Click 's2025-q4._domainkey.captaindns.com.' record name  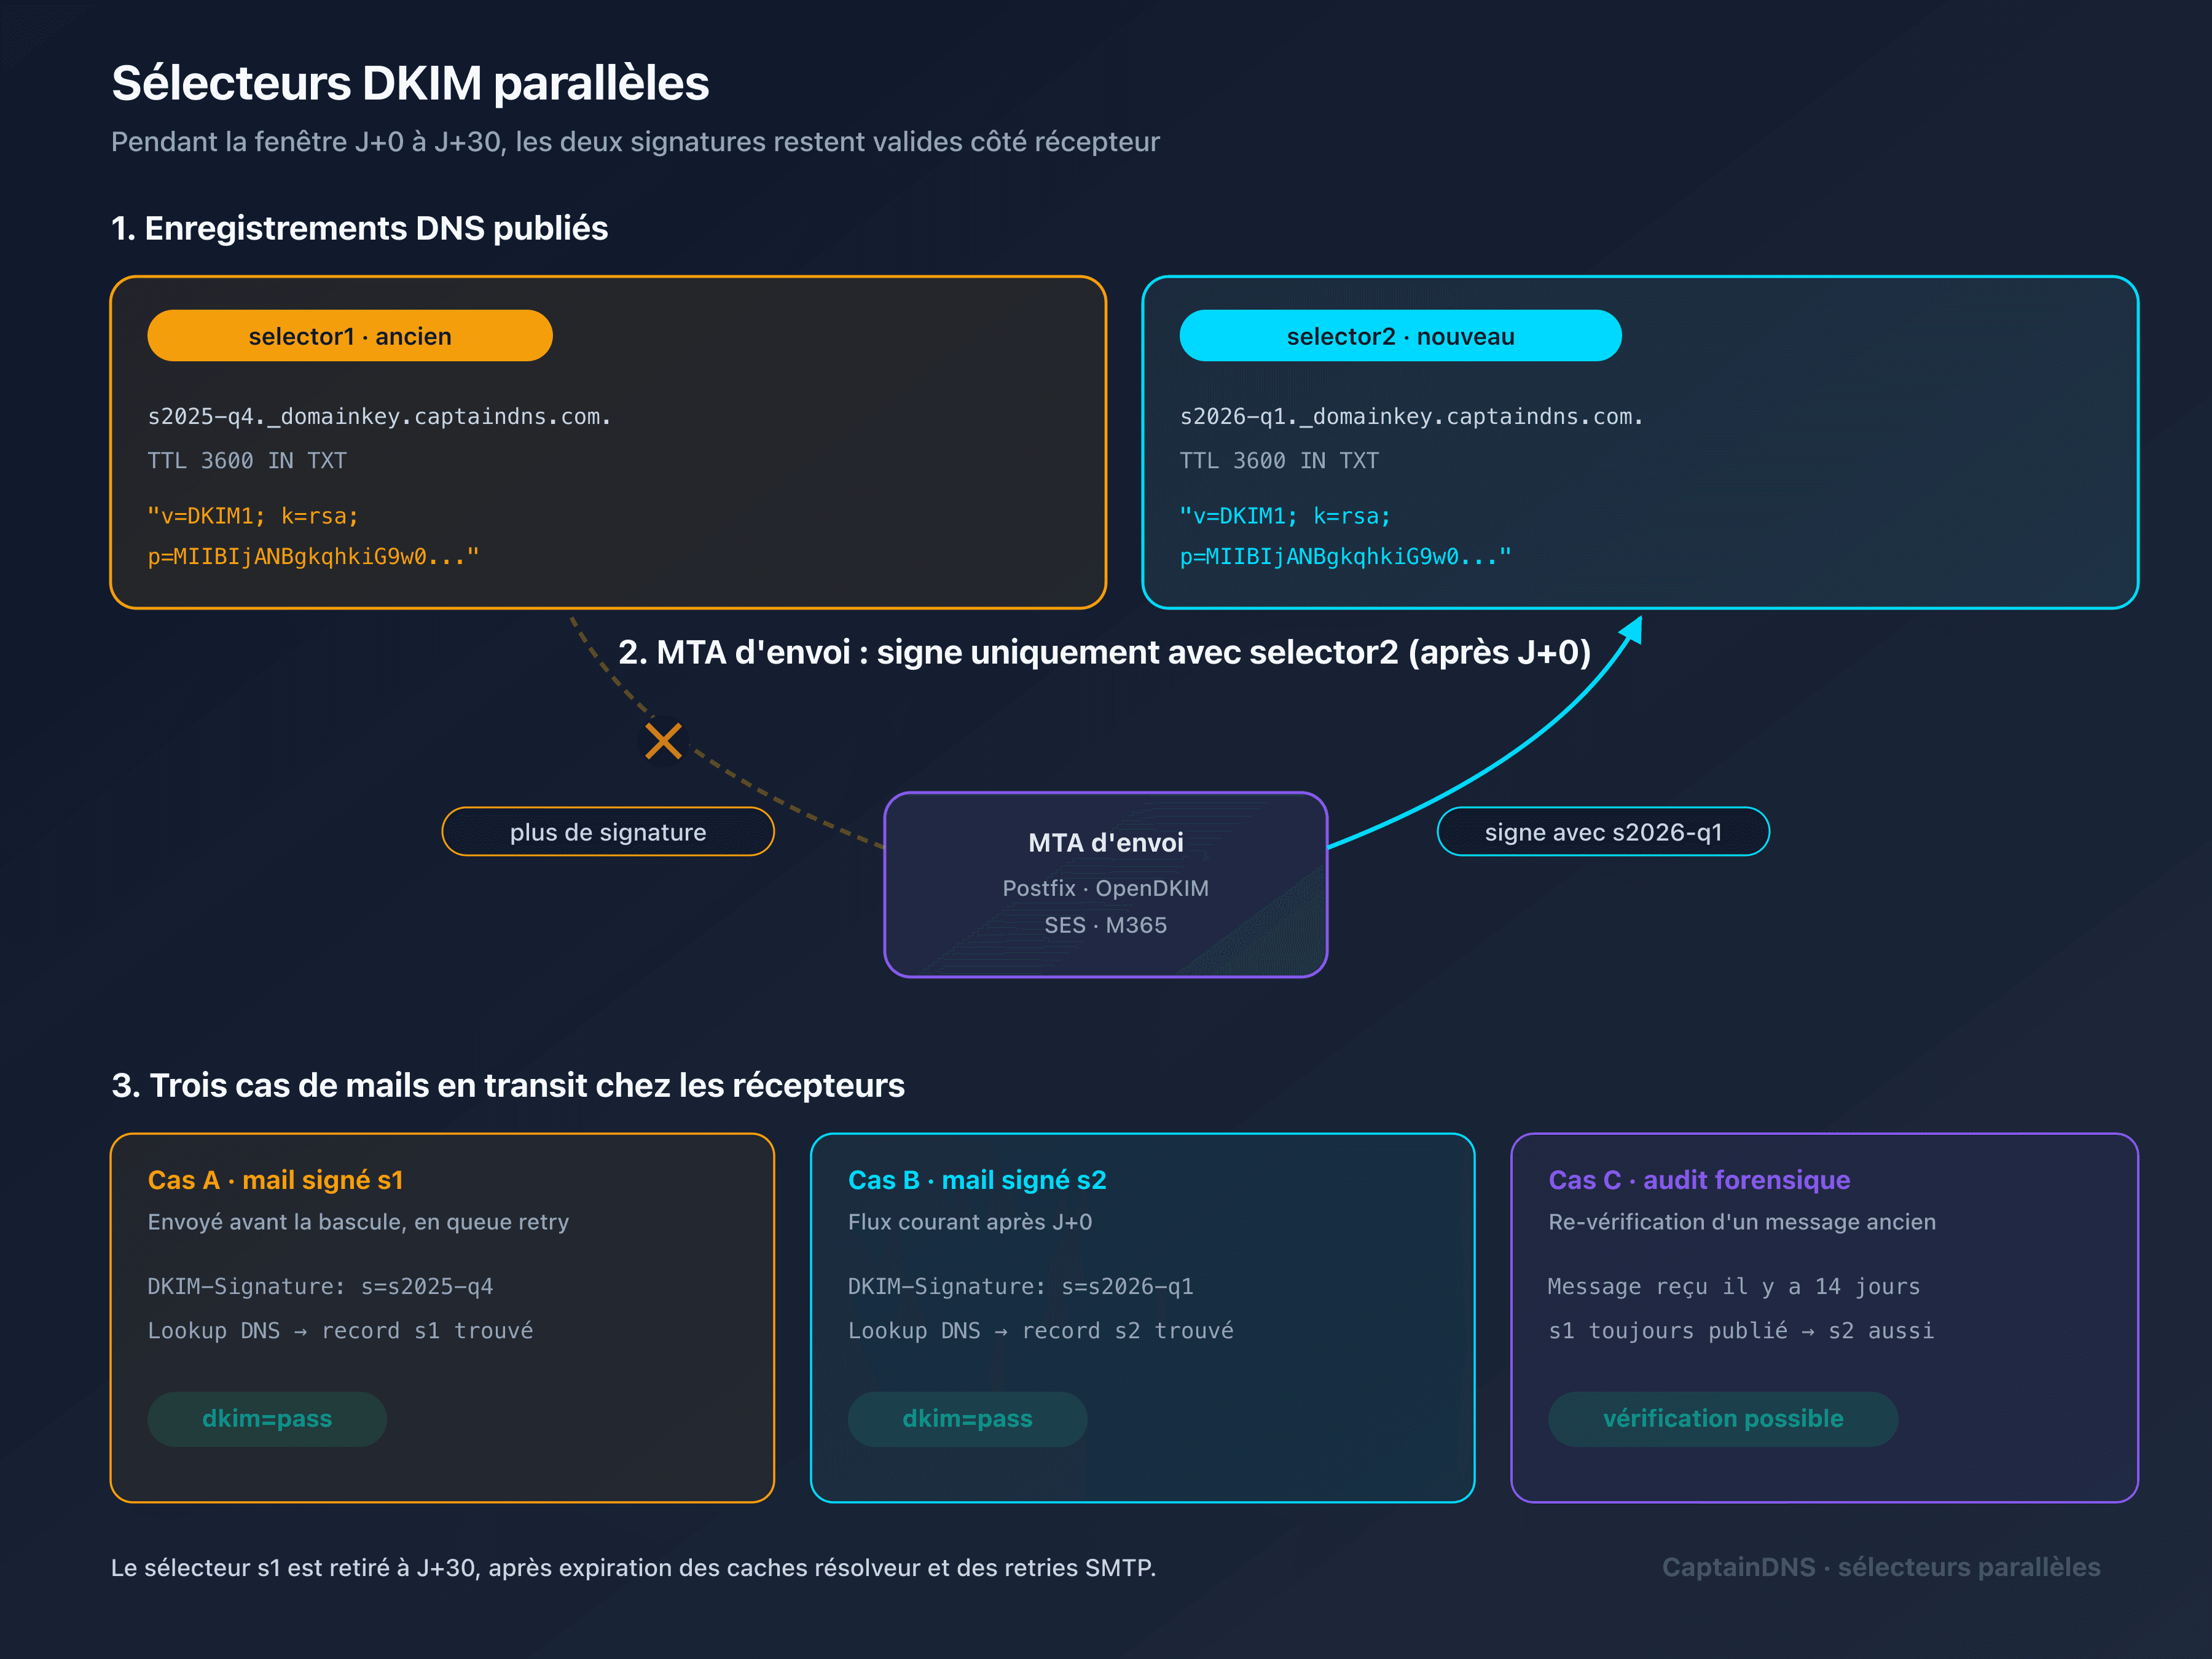(x=379, y=417)
